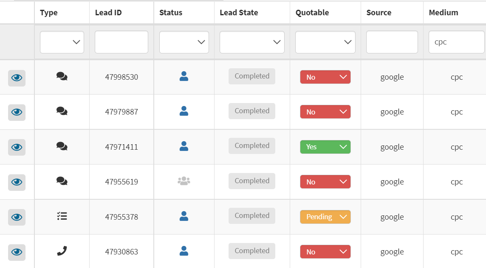
Task: Sort by Status column header
Action: point(171,13)
